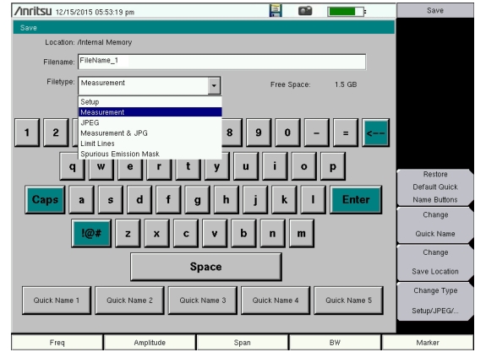Open the Freq menu at bottom

57,343
